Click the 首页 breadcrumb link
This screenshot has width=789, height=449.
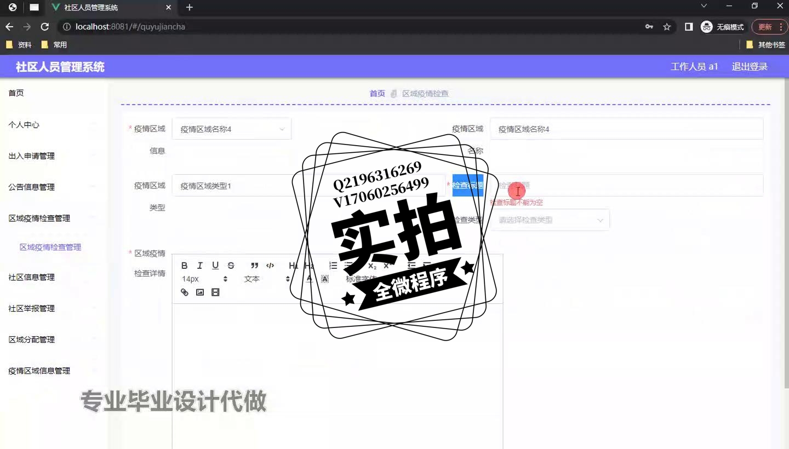tap(378, 94)
